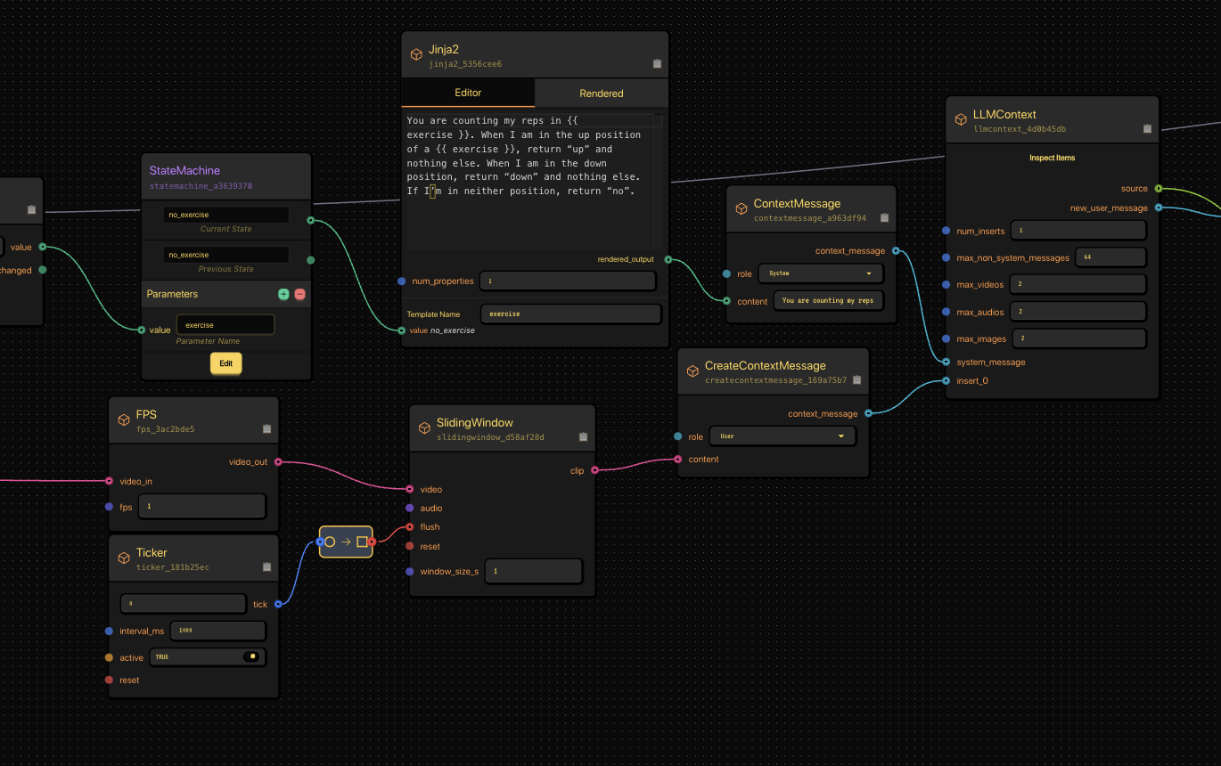1221x766 pixels.
Task: Click the ContextMessage node cube icon
Action: coord(741,209)
